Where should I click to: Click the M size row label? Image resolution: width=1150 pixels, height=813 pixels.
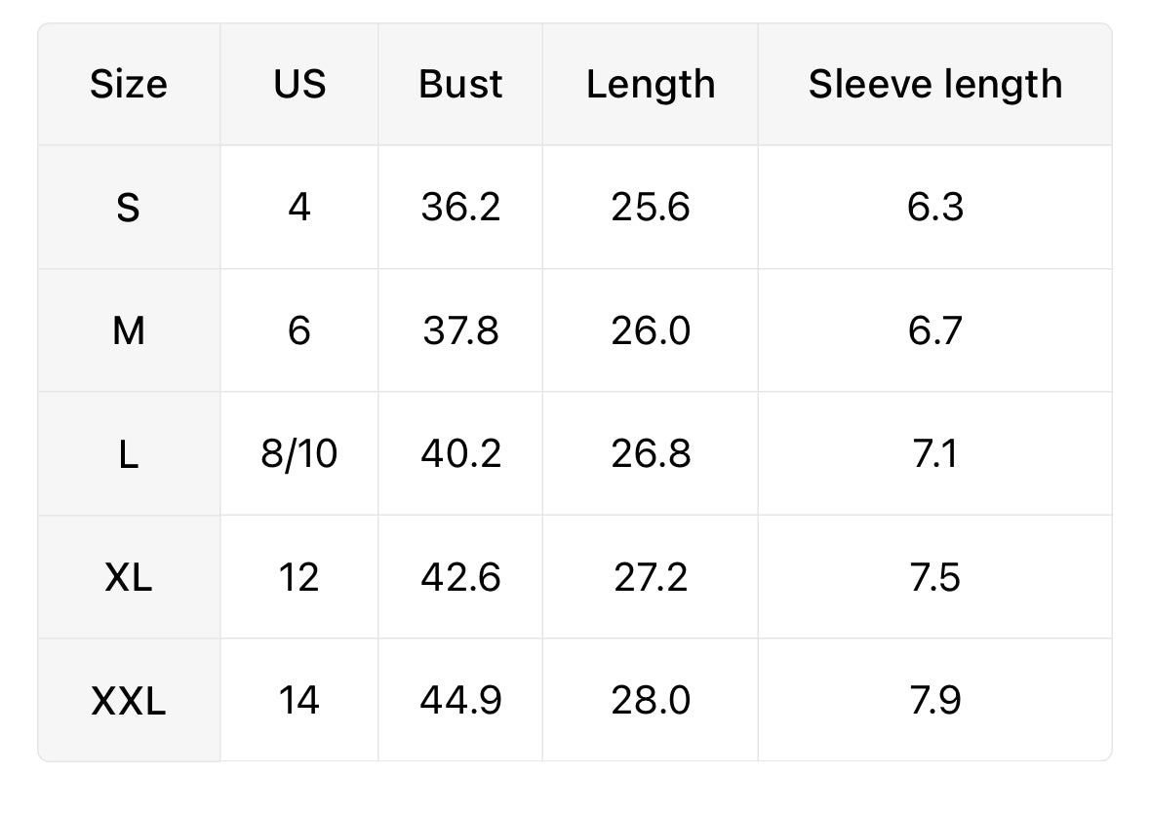point(129,331)
